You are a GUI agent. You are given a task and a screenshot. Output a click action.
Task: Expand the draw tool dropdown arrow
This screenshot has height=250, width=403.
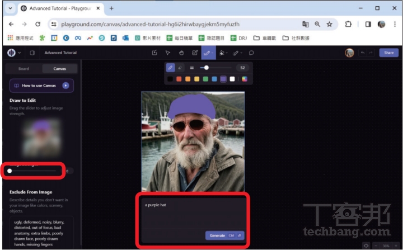tap(213, 53)
